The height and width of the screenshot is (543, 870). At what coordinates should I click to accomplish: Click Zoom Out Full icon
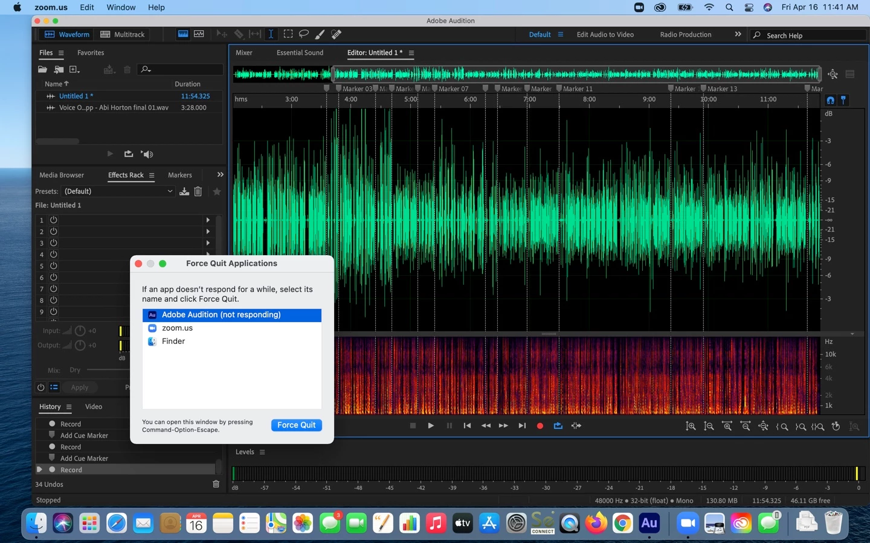(x=764, y=426)
